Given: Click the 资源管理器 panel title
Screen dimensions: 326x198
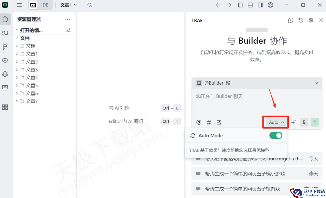Looking at the screenshot, I should pyautogui.click(x=29, y=19).
